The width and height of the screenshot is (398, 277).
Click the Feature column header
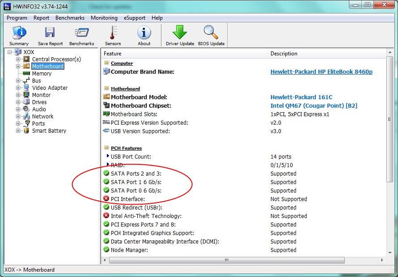pos(184,54)
